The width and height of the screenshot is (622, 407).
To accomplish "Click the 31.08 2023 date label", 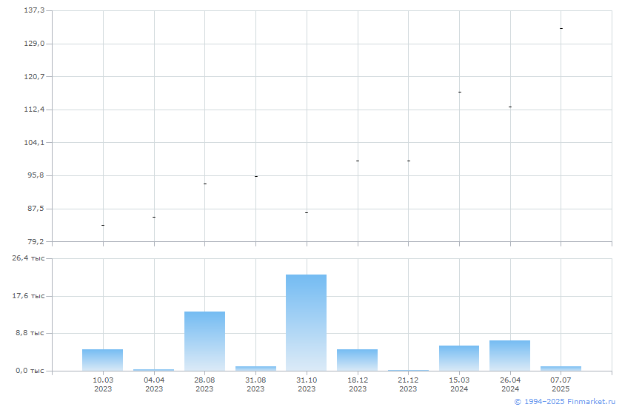I will (255, 384).
